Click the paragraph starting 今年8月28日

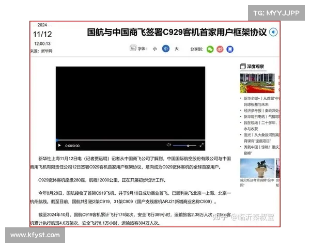coord(131,197)
